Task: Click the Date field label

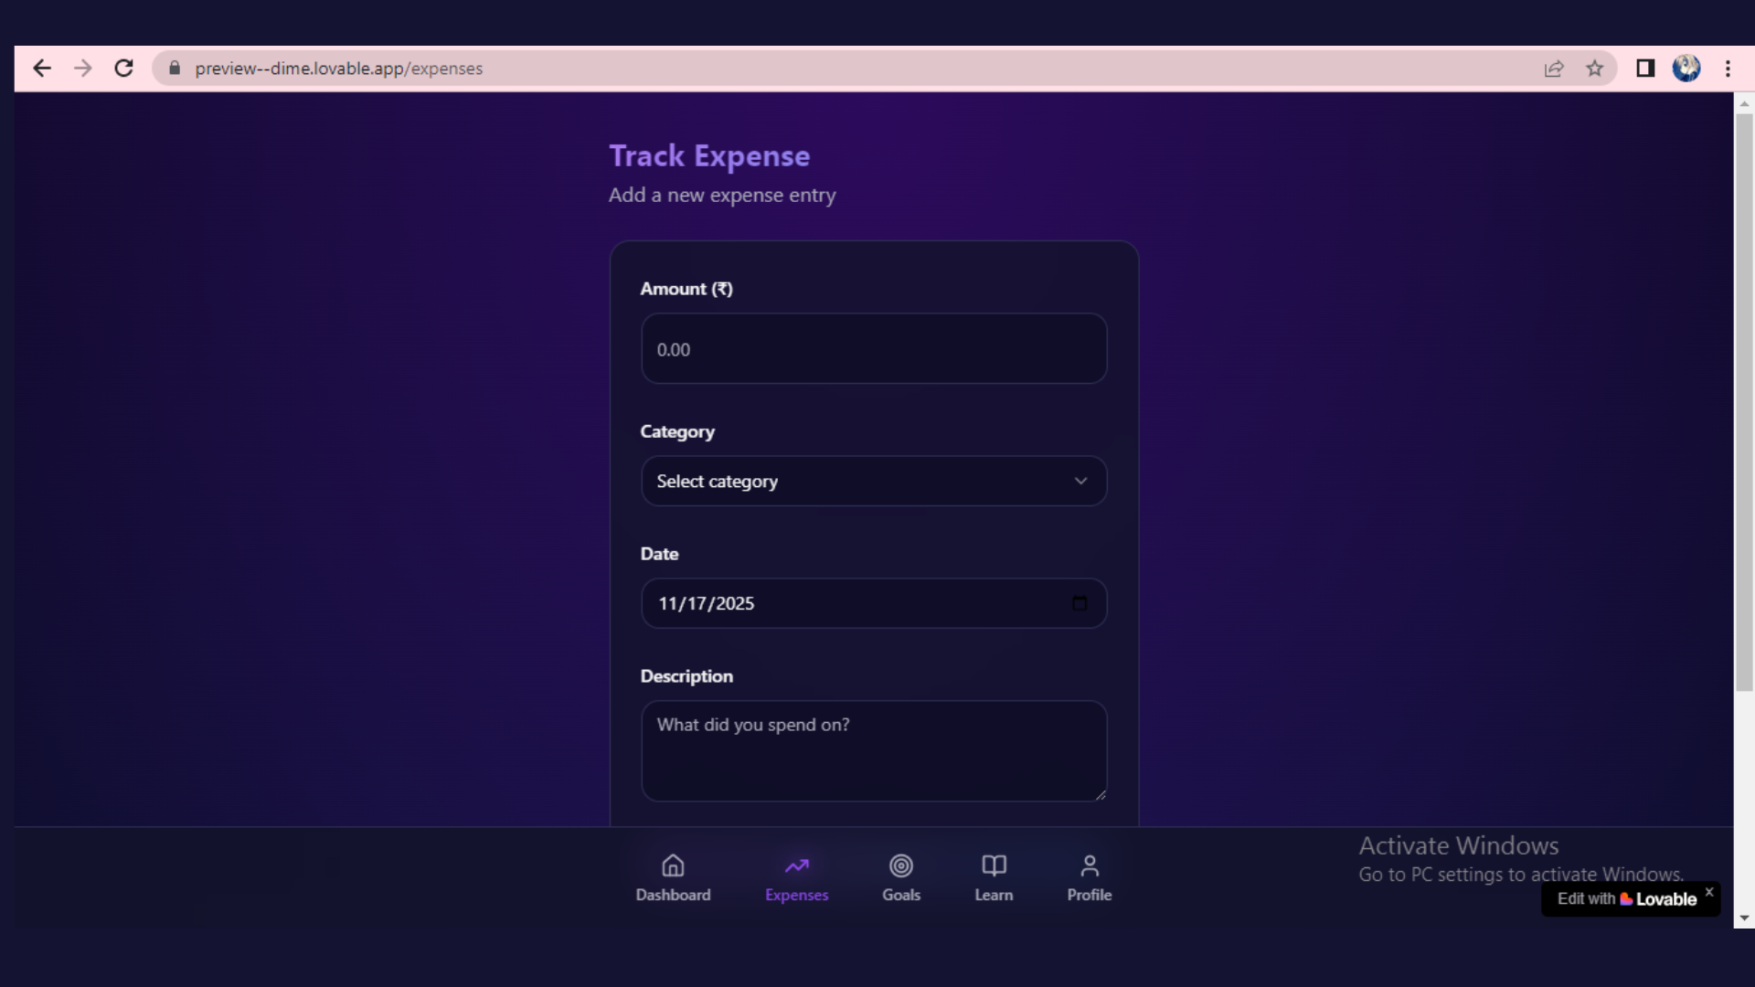Action: tap(659, 554)
